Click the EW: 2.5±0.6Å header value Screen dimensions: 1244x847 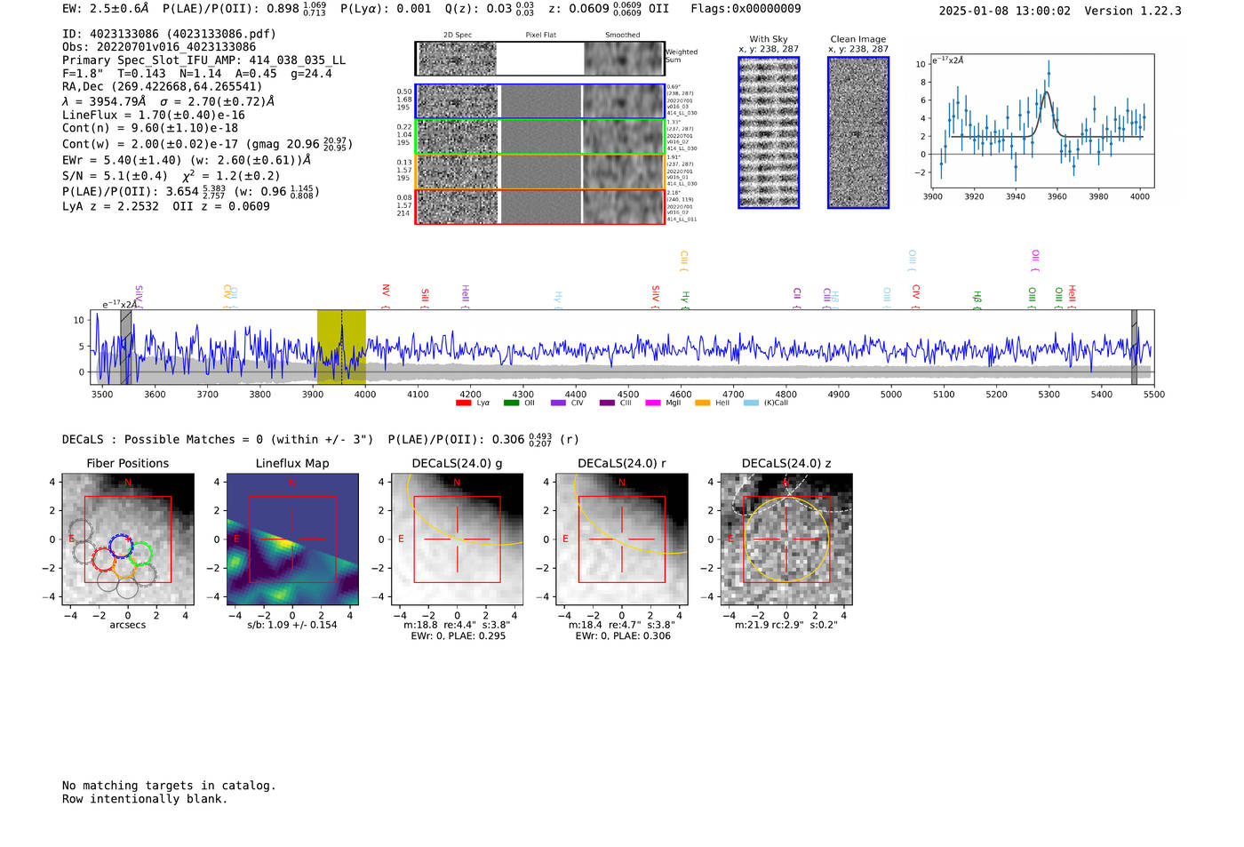coord(106,9)
